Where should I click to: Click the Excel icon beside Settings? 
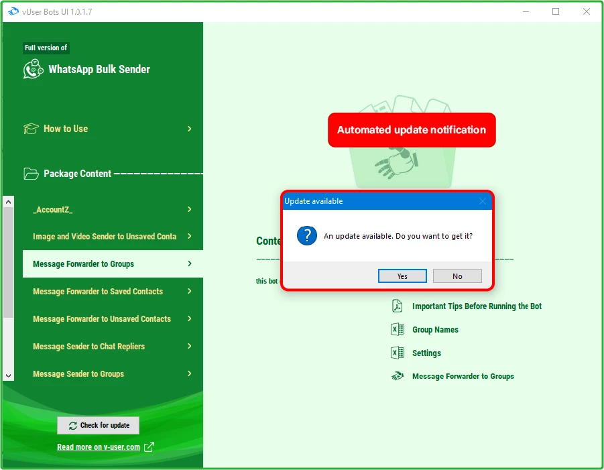tap(397, 353)
